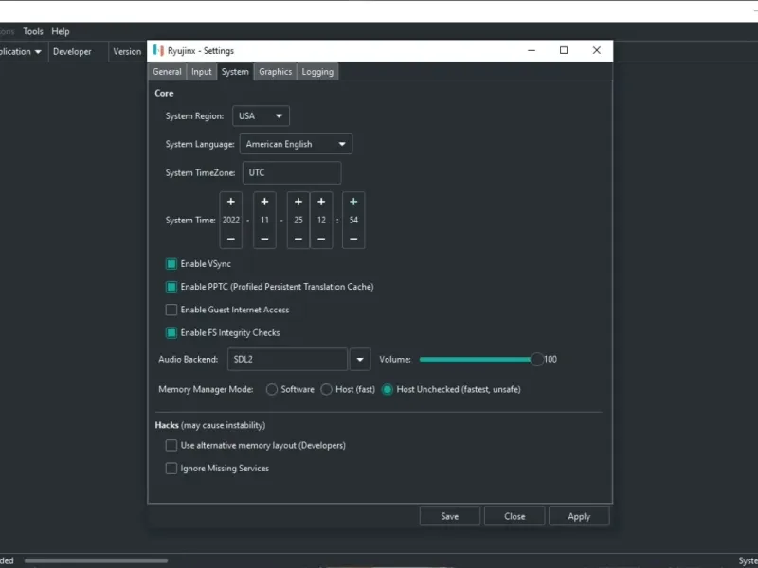Enable Ignore Missing Services hack
Screen dimensions: 758x568
[x=171, y=468]
